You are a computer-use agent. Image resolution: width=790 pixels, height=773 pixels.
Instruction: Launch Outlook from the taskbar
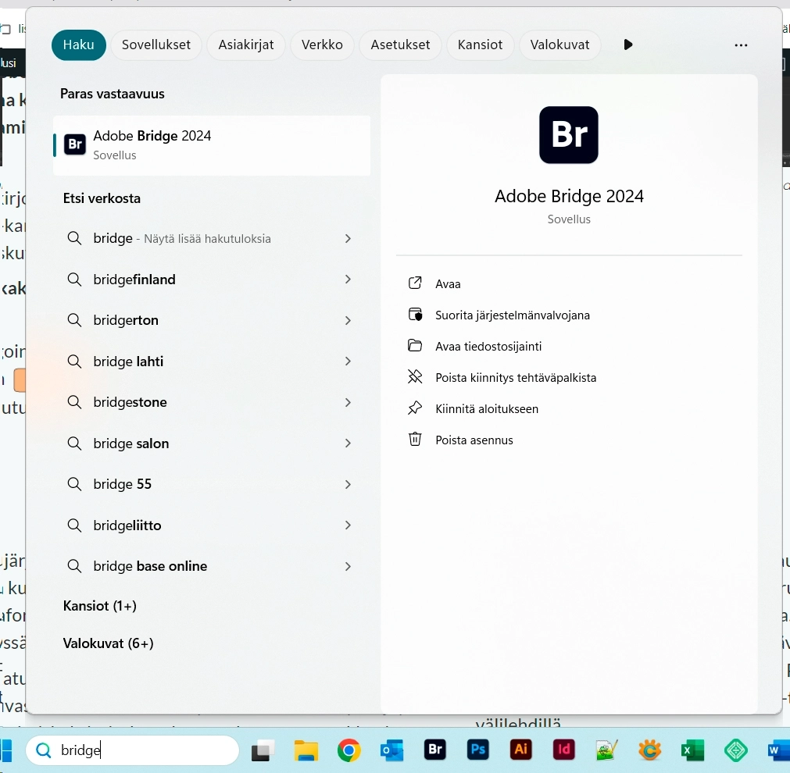[391, 750]
